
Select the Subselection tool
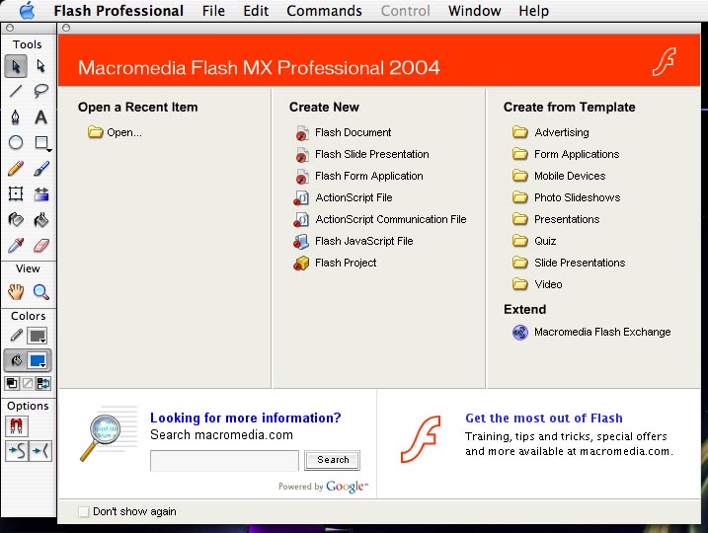(x=41, y=66)
